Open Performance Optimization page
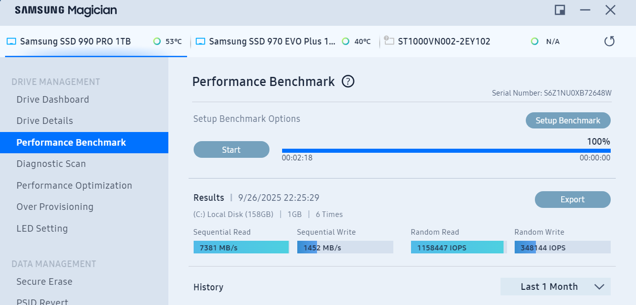This screenshot has width=636, height=305. (74, 186)
